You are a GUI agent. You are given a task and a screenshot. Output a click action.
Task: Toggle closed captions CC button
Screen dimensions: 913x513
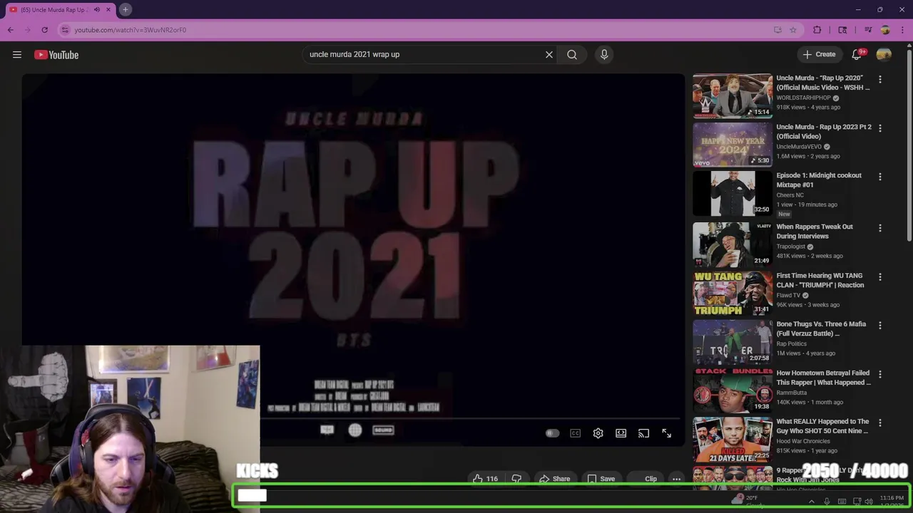point(576,433)
